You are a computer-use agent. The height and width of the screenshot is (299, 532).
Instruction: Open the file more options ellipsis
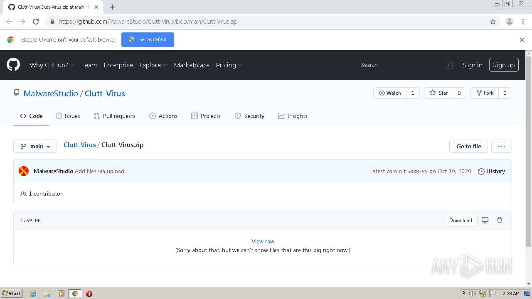502,146
